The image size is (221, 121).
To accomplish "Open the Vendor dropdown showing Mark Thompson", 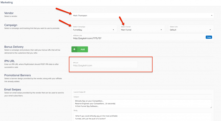I will 142,16.
